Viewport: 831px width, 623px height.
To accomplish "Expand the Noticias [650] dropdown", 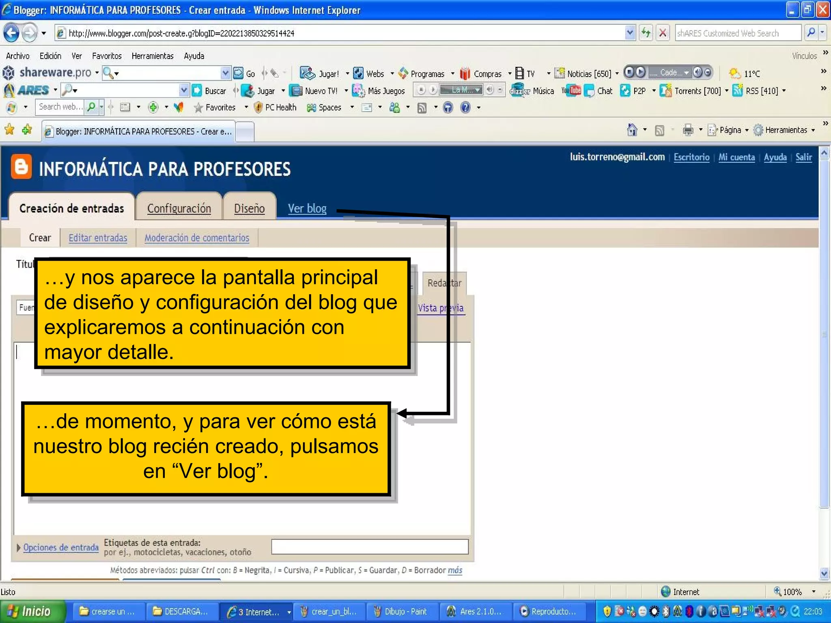I will point(617,74).
